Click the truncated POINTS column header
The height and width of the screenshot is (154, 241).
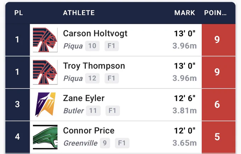pyautogui.click(x=215, y=13)
